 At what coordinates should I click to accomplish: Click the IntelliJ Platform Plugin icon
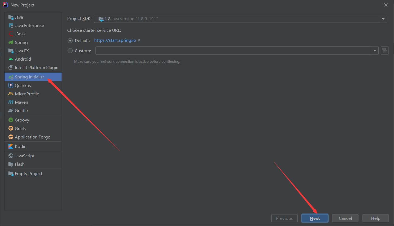[11, 68]
